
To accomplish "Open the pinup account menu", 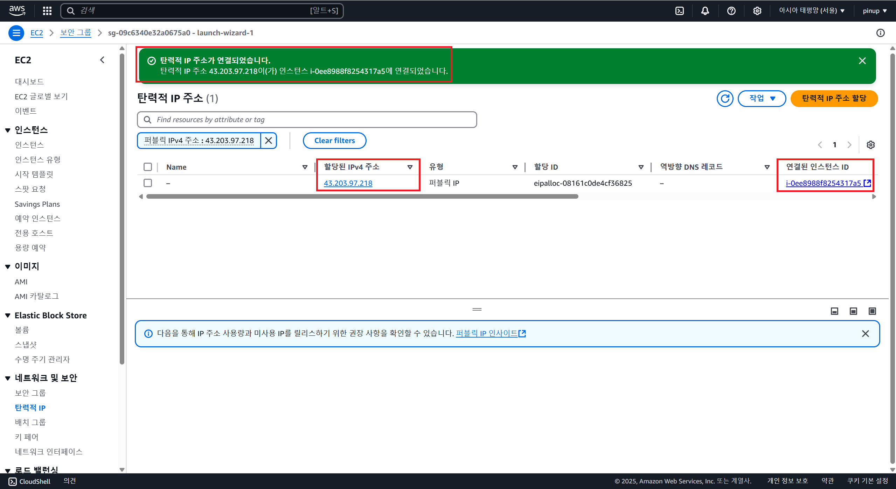I will [875, 11].
